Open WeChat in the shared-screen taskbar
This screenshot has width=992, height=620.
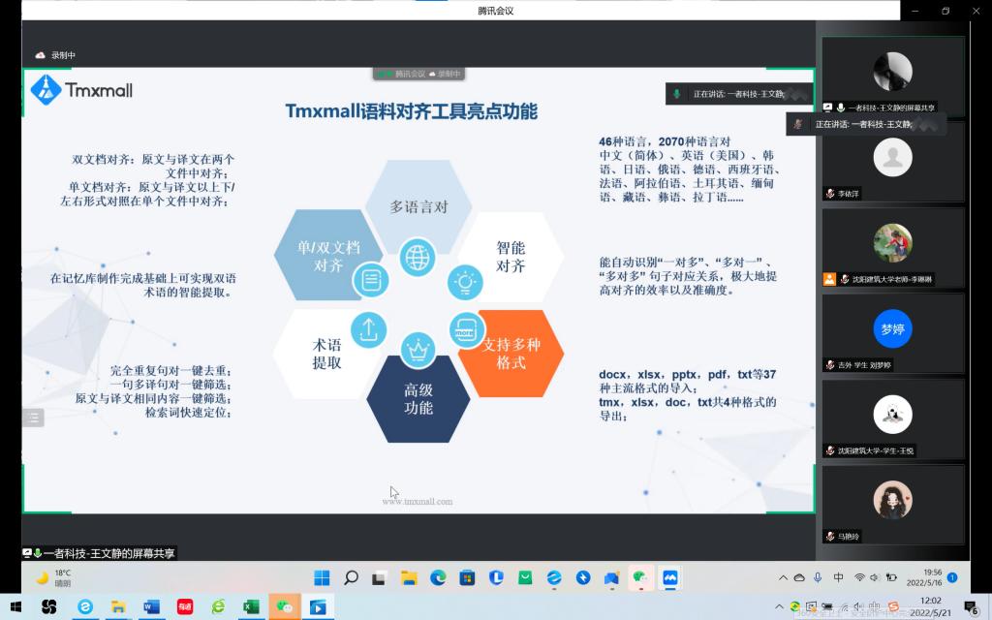coord(640,577)
